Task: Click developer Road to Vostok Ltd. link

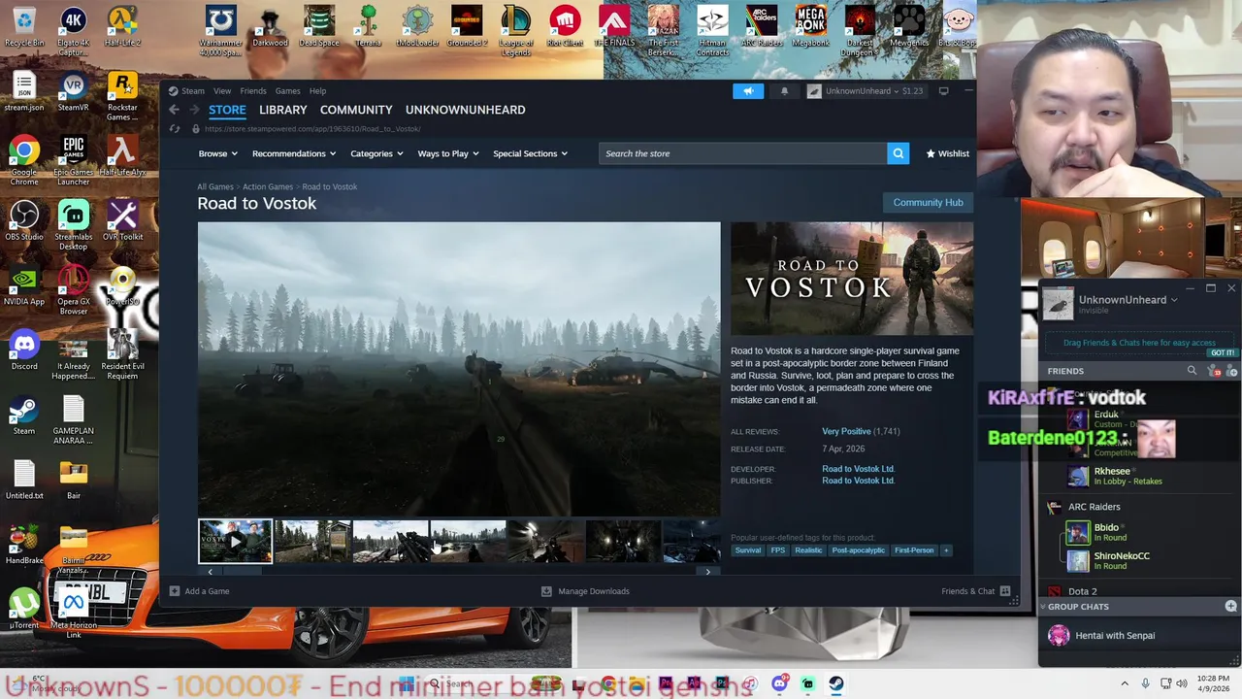Action: (x=858, y=469)
